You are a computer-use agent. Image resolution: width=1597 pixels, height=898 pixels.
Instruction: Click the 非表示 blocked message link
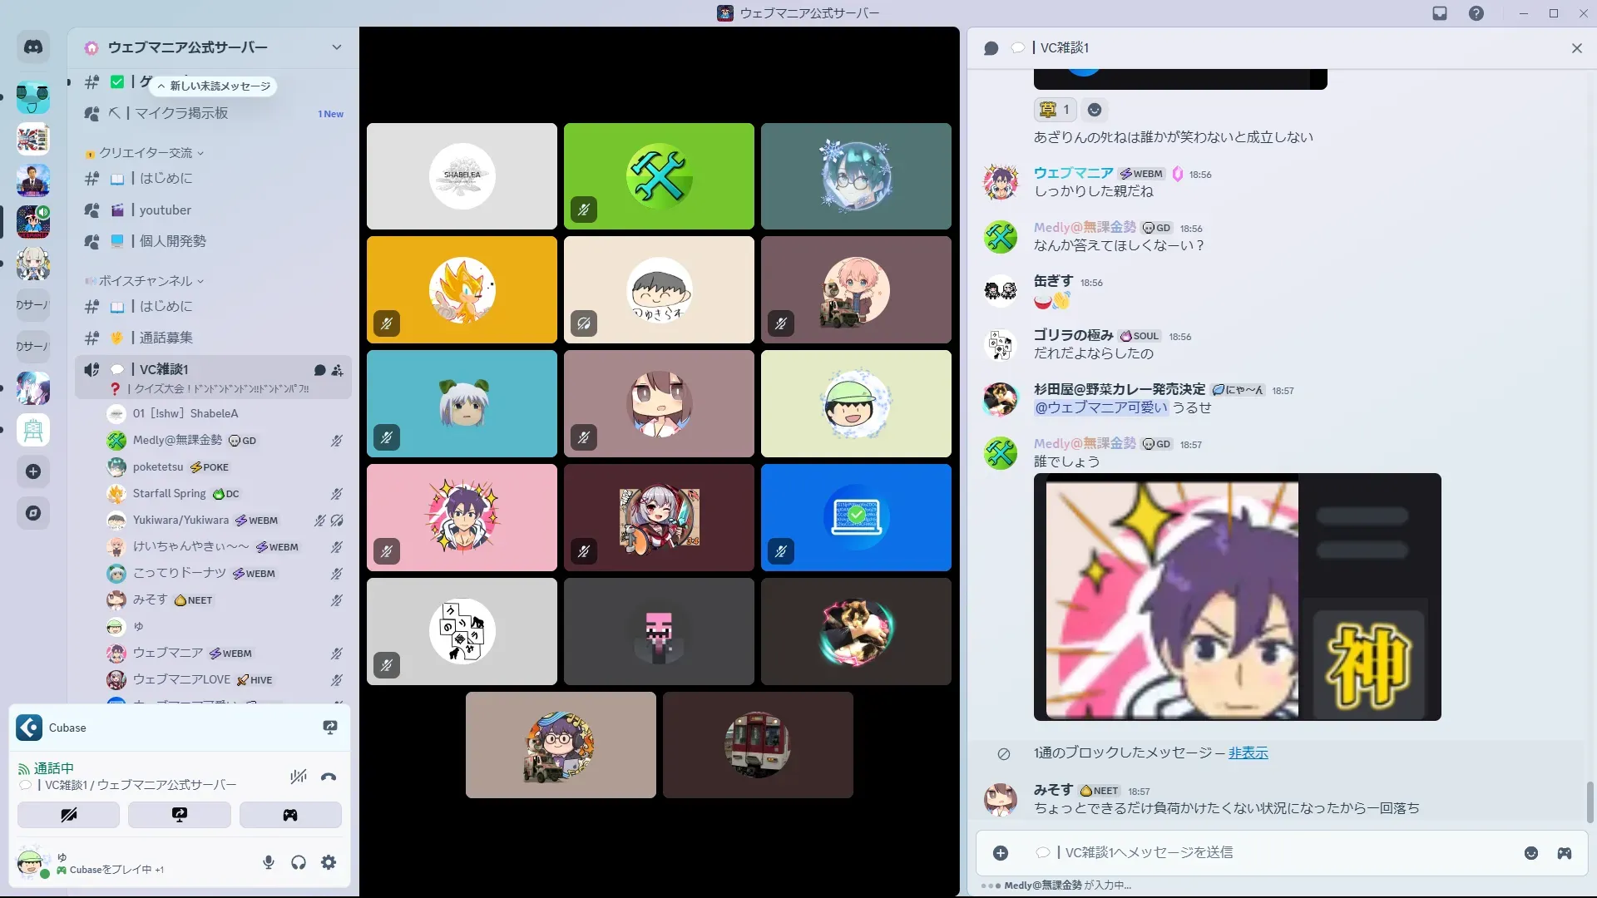[1248, 752]
